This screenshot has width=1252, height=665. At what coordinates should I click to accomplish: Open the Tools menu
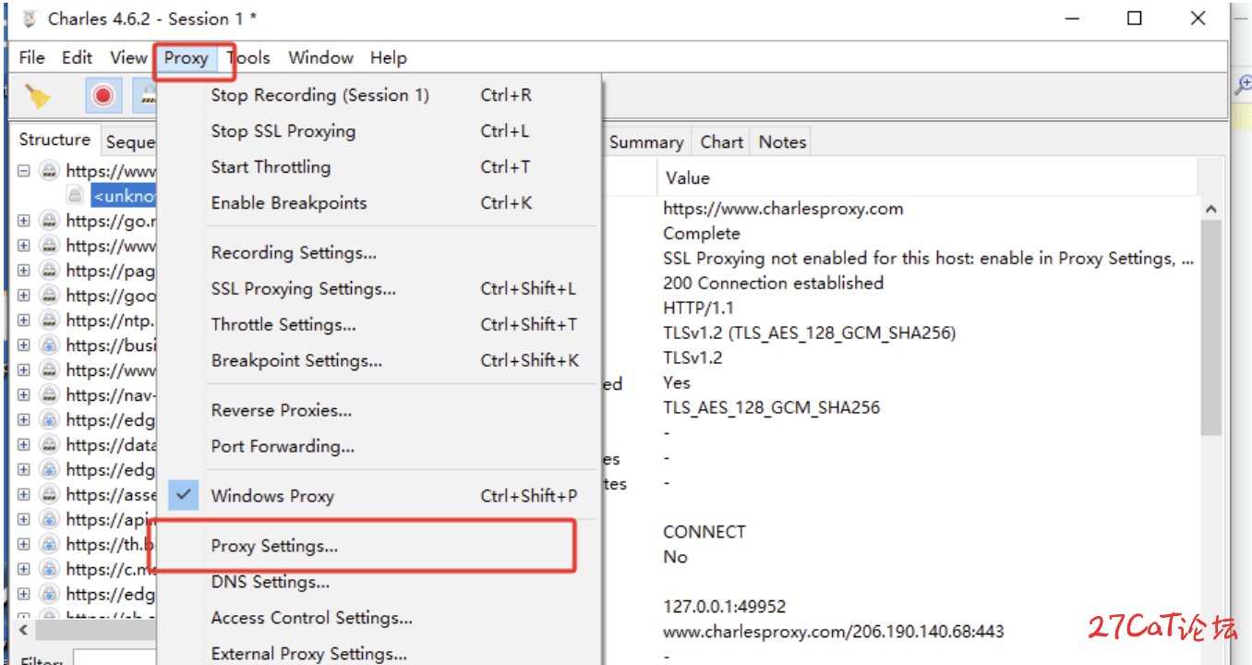point(249,57)
